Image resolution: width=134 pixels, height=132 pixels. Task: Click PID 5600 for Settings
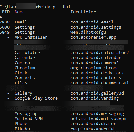(x=5, y=27)
